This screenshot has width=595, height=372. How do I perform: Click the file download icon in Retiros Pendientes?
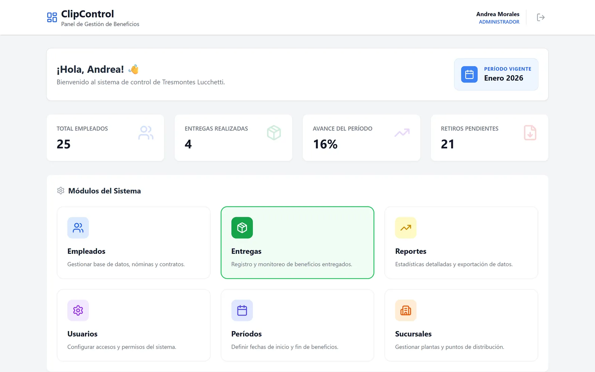click(530, 133)
